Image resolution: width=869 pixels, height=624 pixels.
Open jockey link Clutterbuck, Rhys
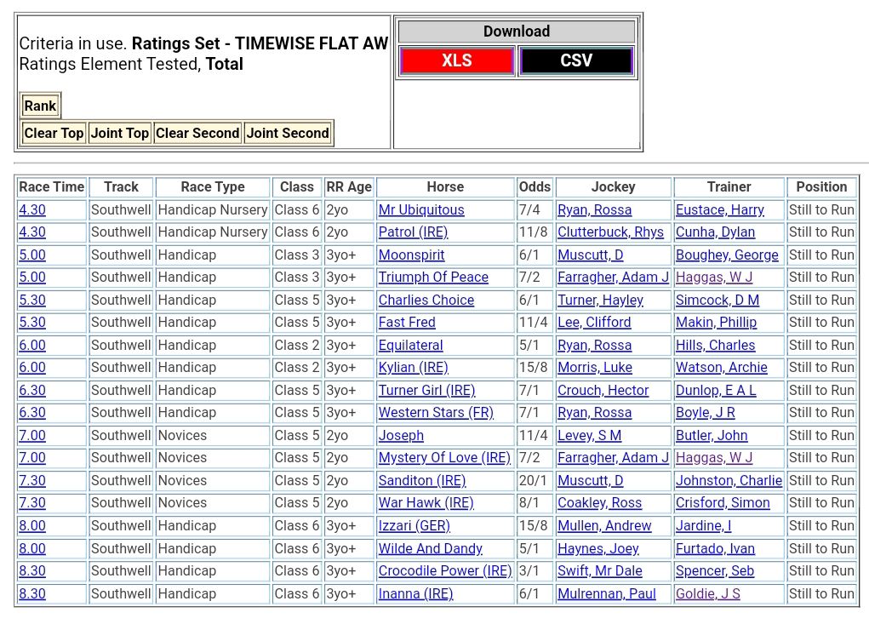pos(610,232)
